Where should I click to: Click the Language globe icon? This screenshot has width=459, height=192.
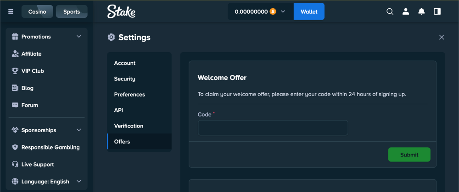point(15,181)
